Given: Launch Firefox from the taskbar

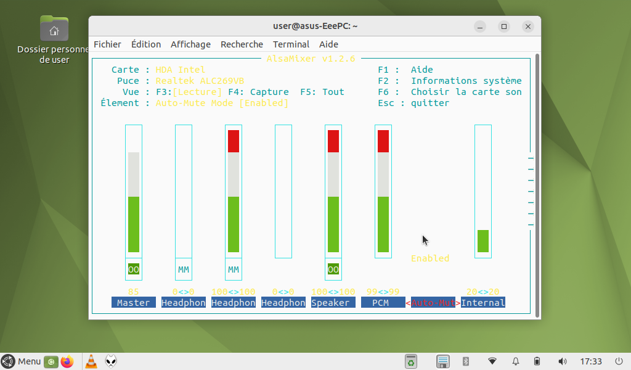Looking at the screenshot, I should click(x=67, y=361).
